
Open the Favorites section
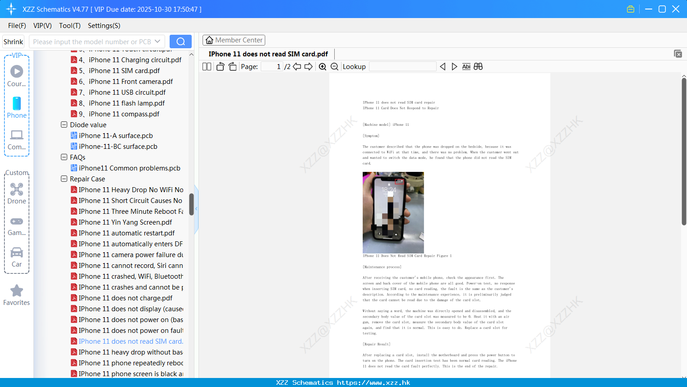click(17, 295)
